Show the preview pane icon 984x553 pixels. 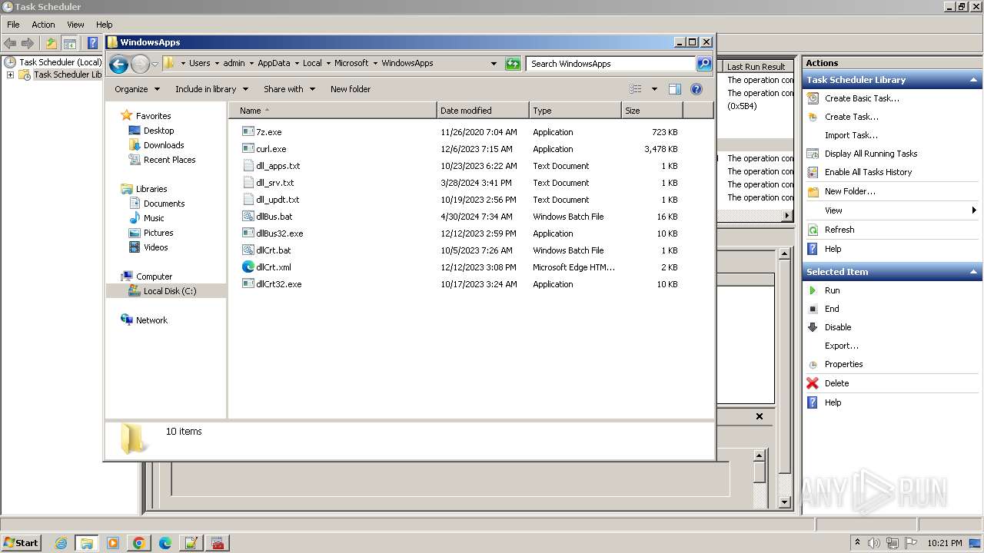tap(674, 89)
